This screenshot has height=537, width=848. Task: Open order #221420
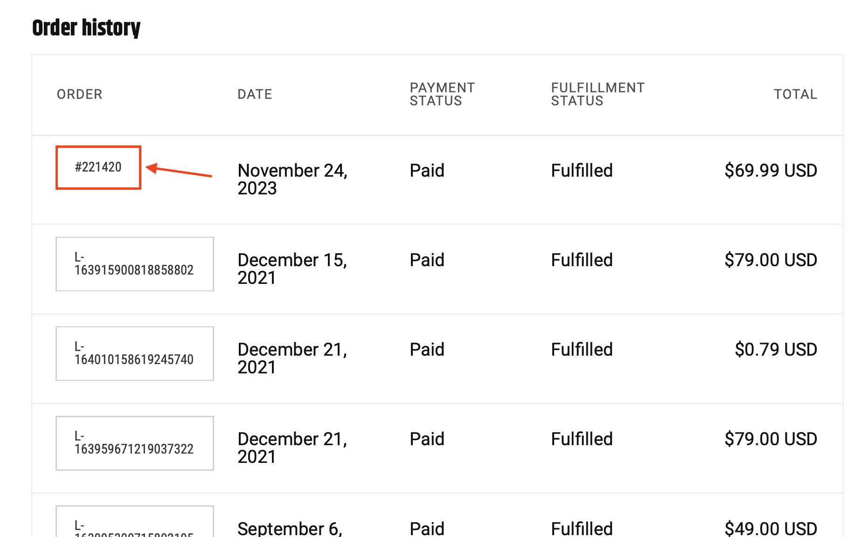coord(98,167)
